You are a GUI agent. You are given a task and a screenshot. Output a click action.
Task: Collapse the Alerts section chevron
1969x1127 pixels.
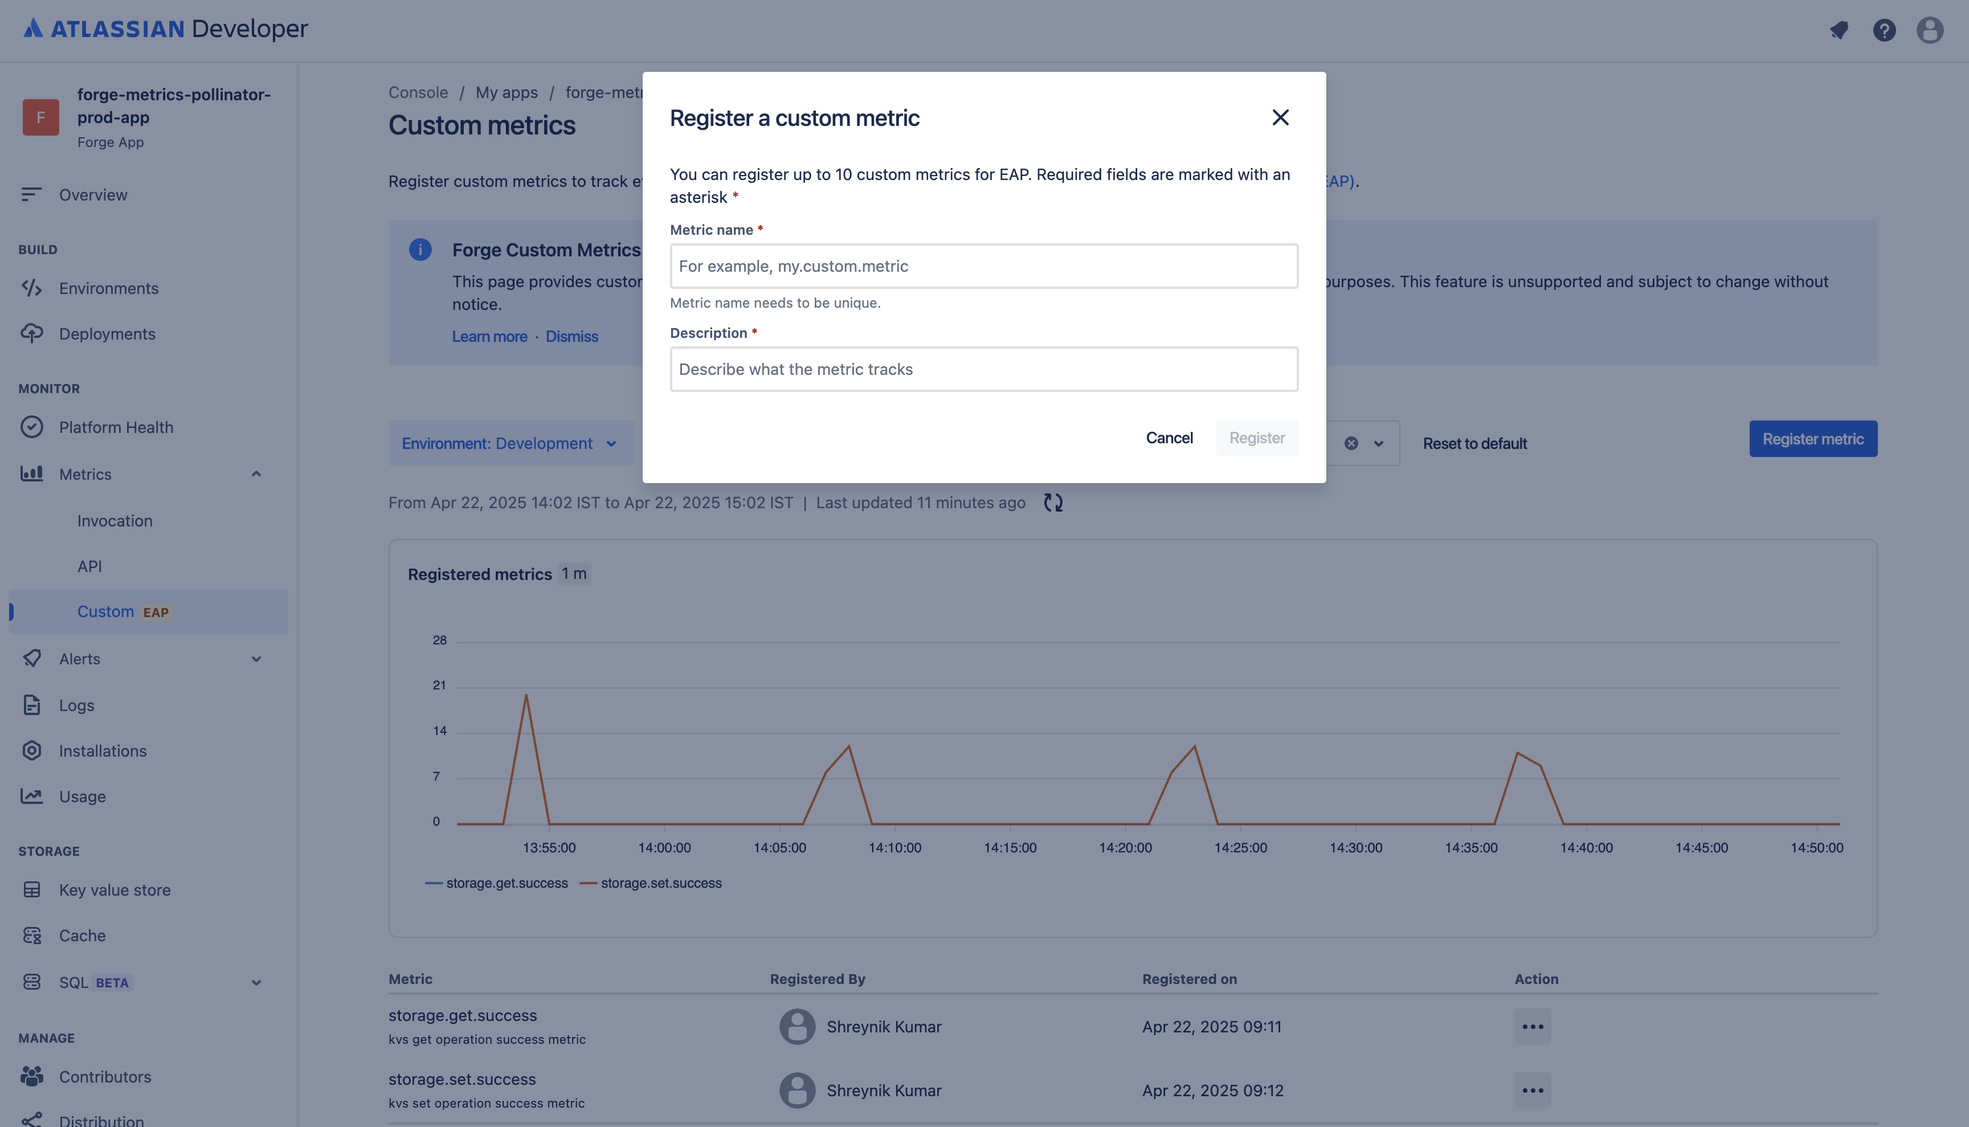point(256,659)
